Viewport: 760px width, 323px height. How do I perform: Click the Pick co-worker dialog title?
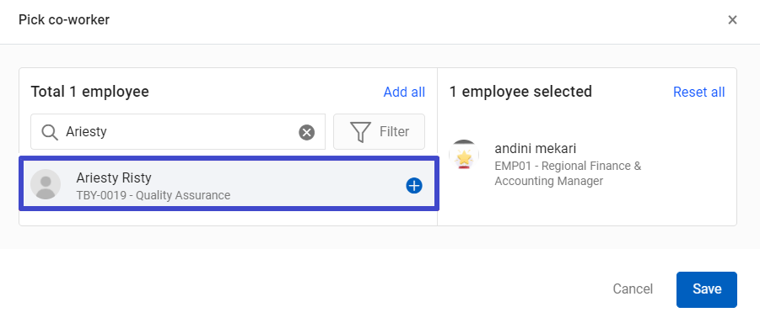(x=64, y=20)
